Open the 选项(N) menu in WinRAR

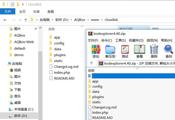click(x=152, y=40)
